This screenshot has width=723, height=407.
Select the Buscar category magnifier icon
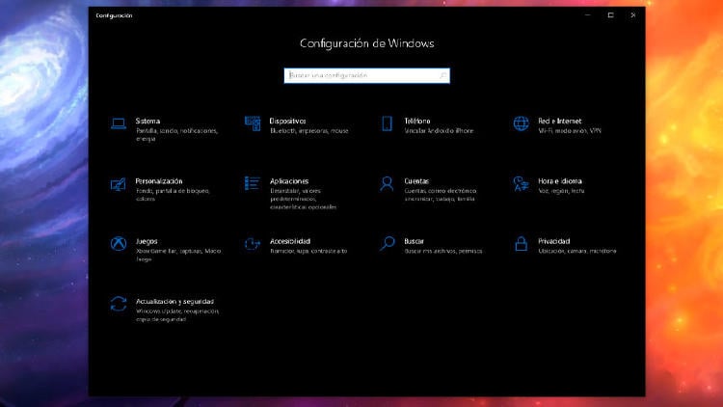click(387, 243)
